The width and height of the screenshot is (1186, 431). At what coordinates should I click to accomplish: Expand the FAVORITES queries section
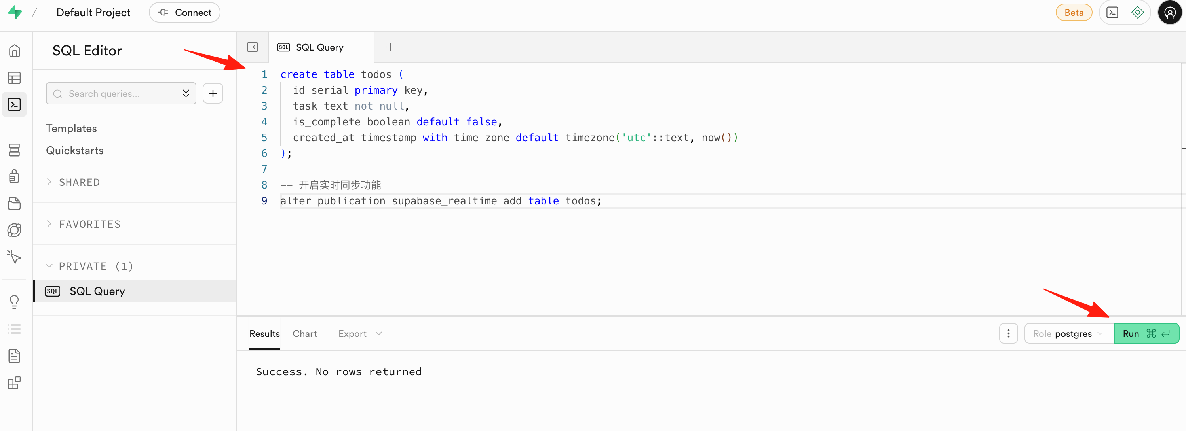click(84, 224)
